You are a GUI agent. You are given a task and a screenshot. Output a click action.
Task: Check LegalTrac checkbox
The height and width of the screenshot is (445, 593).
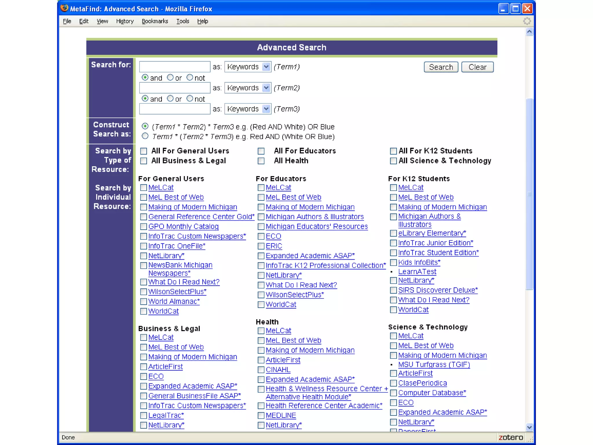coord(144,415)
